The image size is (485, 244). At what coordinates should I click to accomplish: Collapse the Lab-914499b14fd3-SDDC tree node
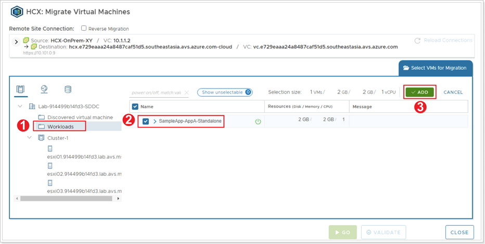click(20, 106)
